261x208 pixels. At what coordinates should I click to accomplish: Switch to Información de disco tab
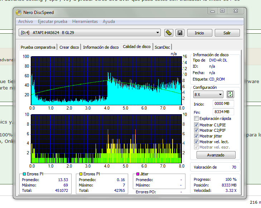pos(101,47)
